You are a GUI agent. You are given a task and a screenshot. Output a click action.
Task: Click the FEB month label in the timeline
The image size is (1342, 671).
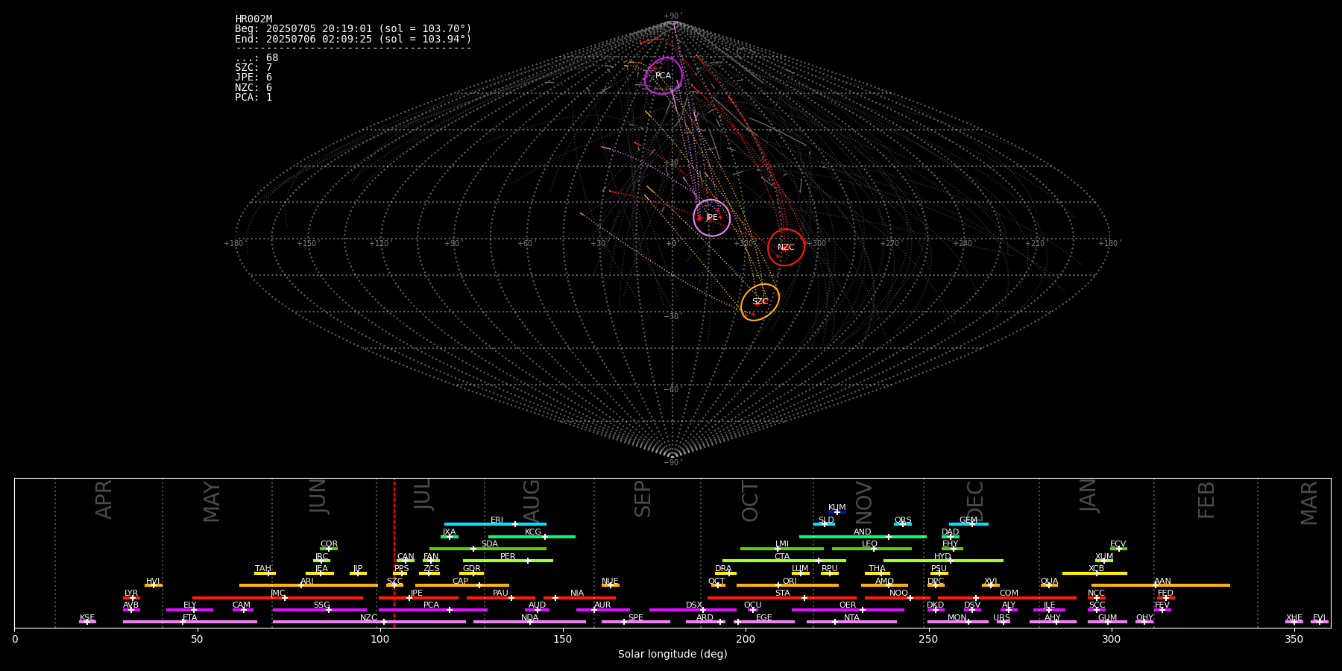click(x=1206, y=500)
